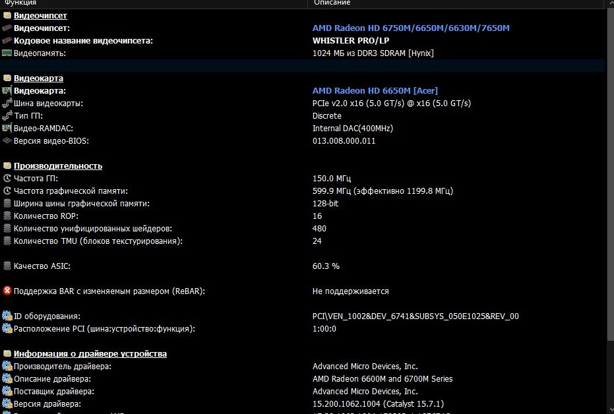614x414 pixels.
Task: Click the vertical scrollbar thumb
Action: click(610, 174)
